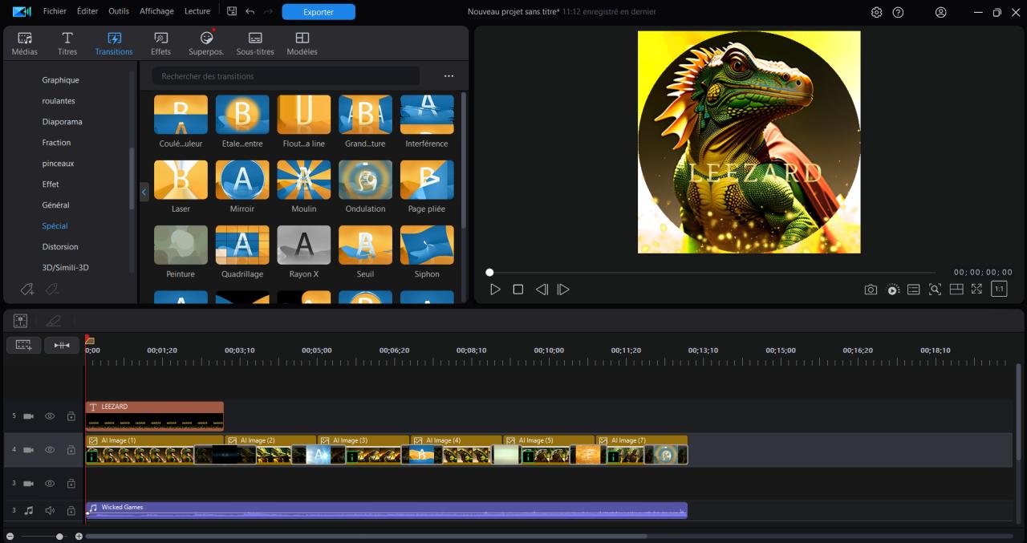
Task: Click the Exporter button
Action: [x=319, y=12]
